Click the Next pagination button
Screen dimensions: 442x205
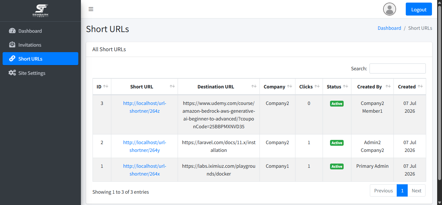tap(416, 190)
